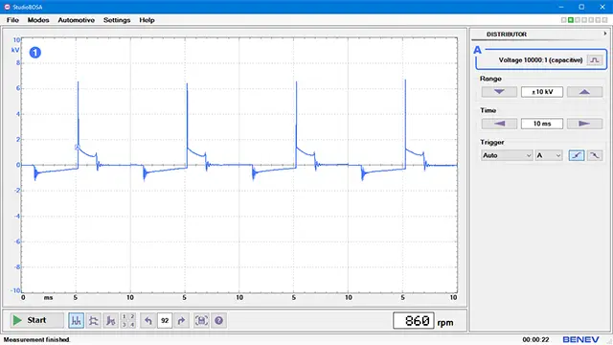Open help with the question mark icon
This screenshot has height=345, width=613.
219,321
